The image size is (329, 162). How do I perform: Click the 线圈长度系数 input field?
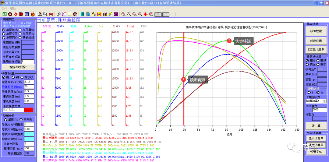click(28, 62)
